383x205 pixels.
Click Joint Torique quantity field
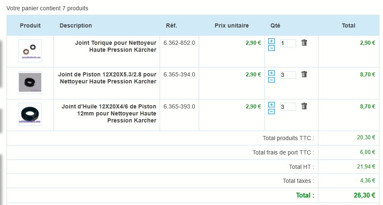pos(288,43)
